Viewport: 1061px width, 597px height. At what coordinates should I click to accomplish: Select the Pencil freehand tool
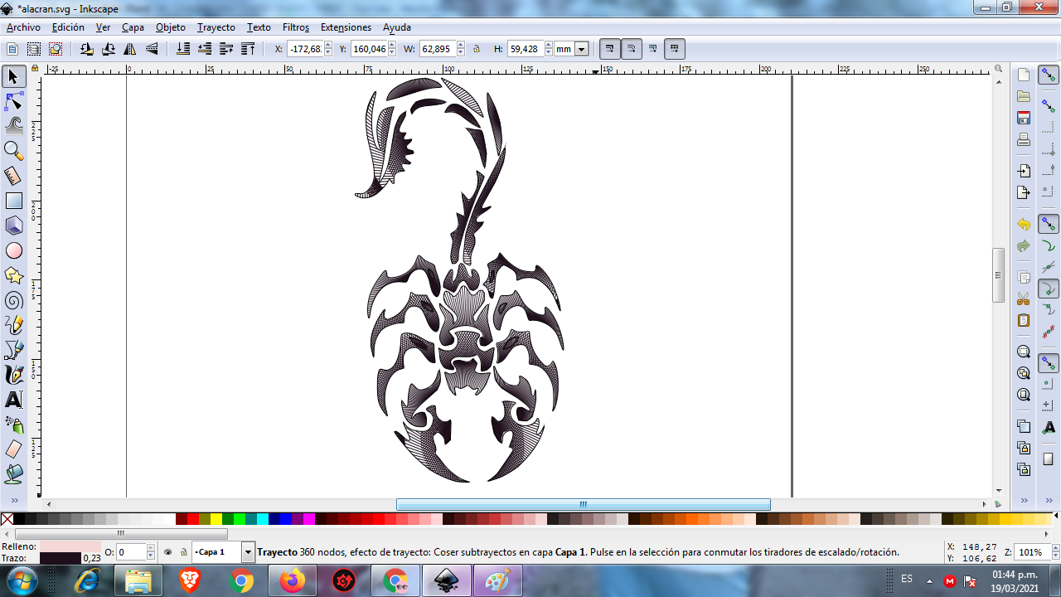(x=13, y=325)
